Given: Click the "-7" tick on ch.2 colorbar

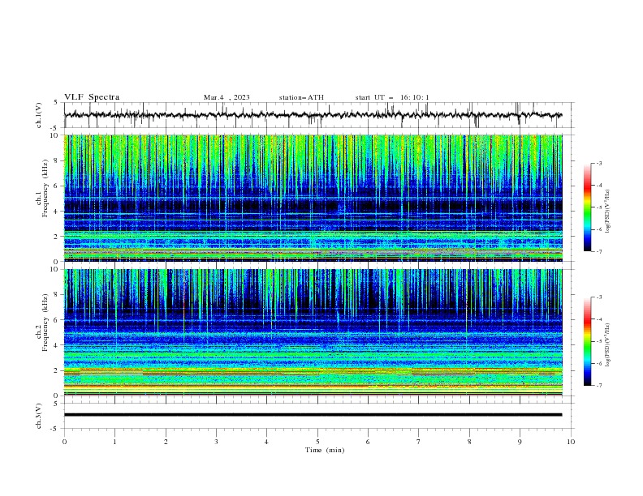Looking at the screenshot, I should click(598, 385).
